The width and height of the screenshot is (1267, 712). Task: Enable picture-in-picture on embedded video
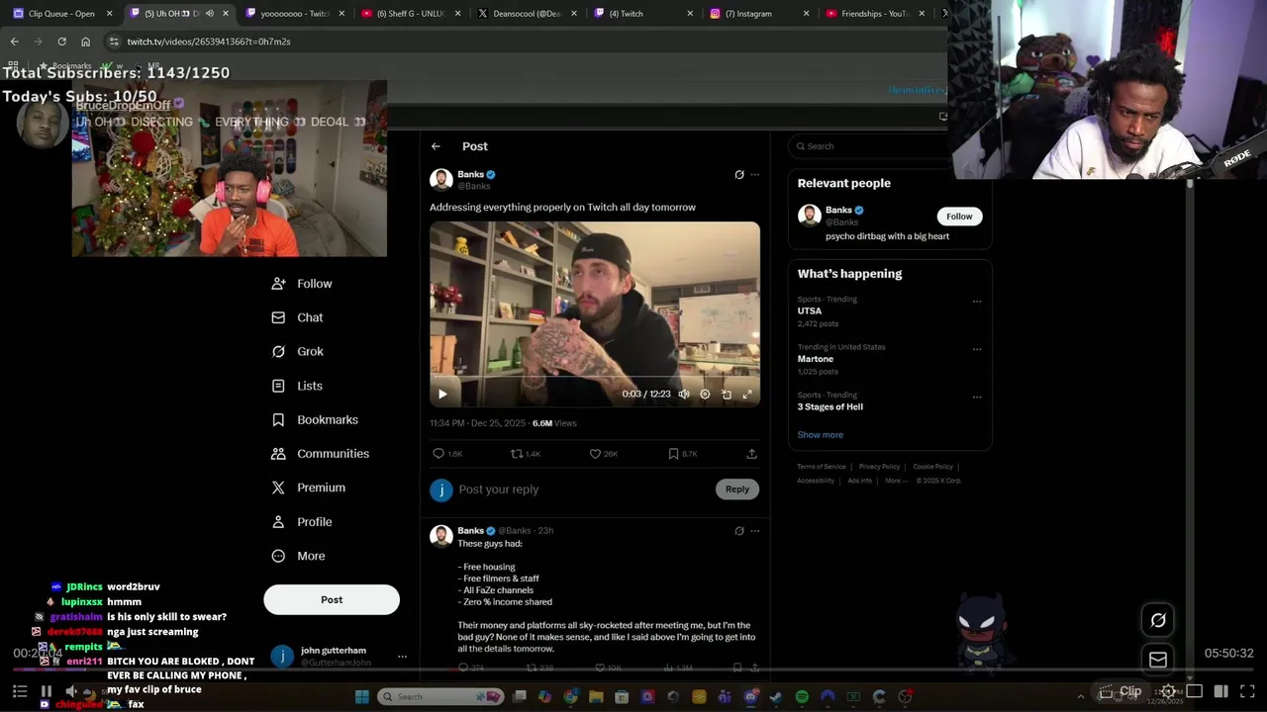727,394
